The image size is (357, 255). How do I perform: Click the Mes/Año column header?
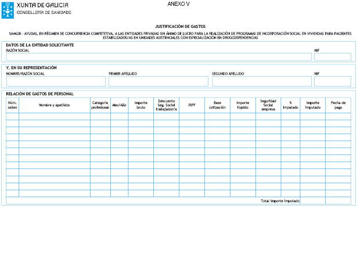(119, 105)
